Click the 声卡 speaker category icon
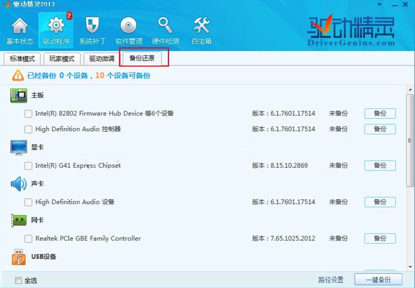Screen dimensions: 415x288 tap(19, 184)
